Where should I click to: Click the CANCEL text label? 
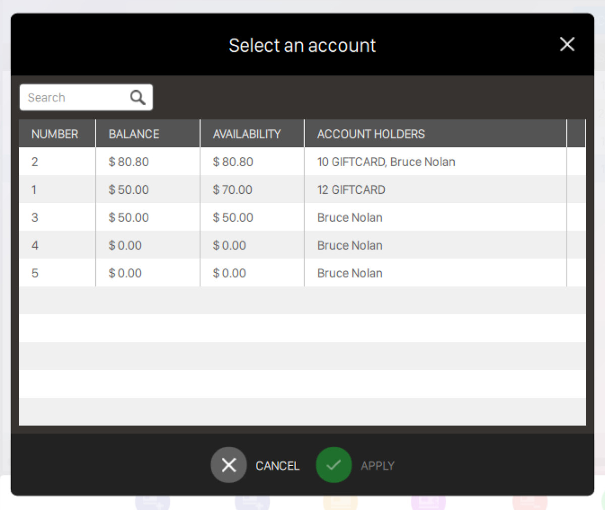[x=277, y=466]
